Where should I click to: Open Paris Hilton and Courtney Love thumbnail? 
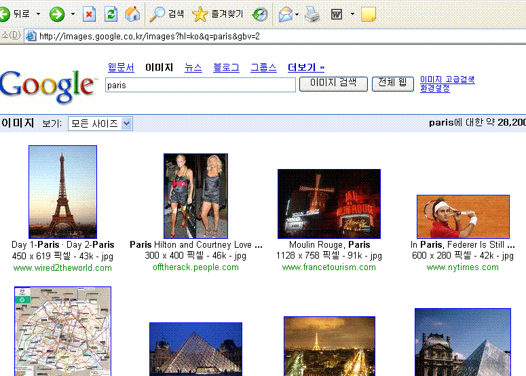[x=195, y=196]
